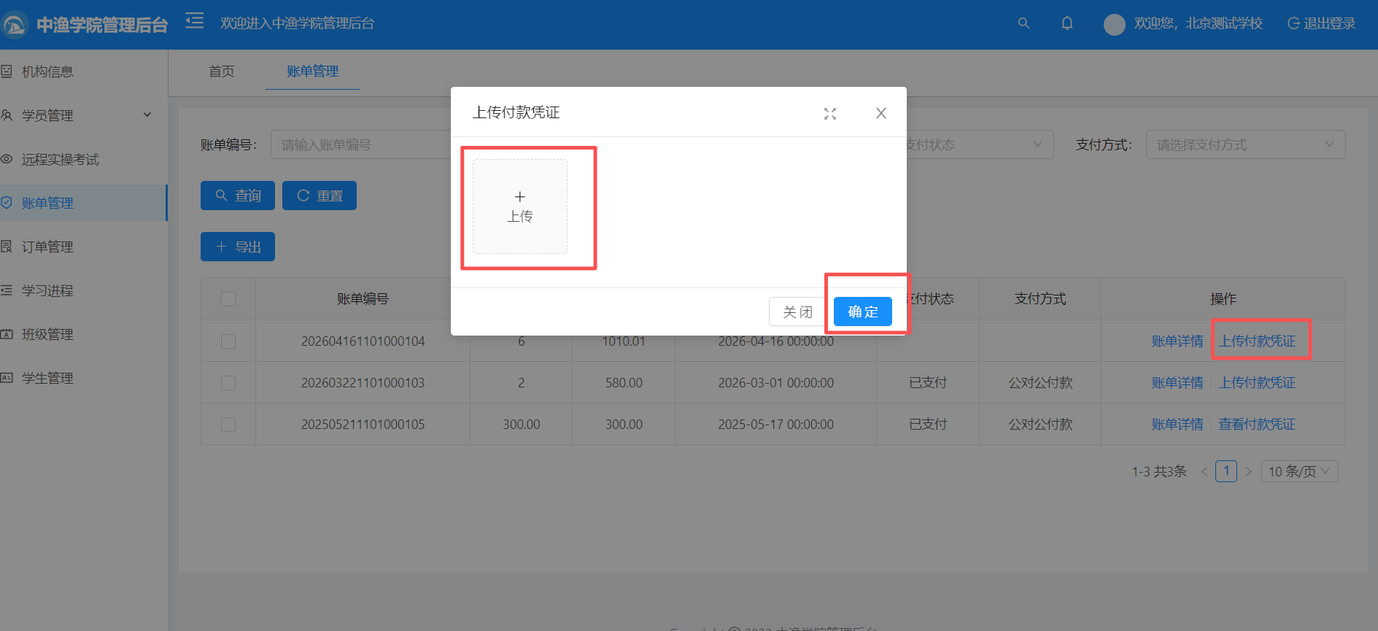Open the 支付方式 select dropdown
Image resolution: width=1378 pixels, height=631 pixels.
pyautogui.click(x=1245, y=144)
